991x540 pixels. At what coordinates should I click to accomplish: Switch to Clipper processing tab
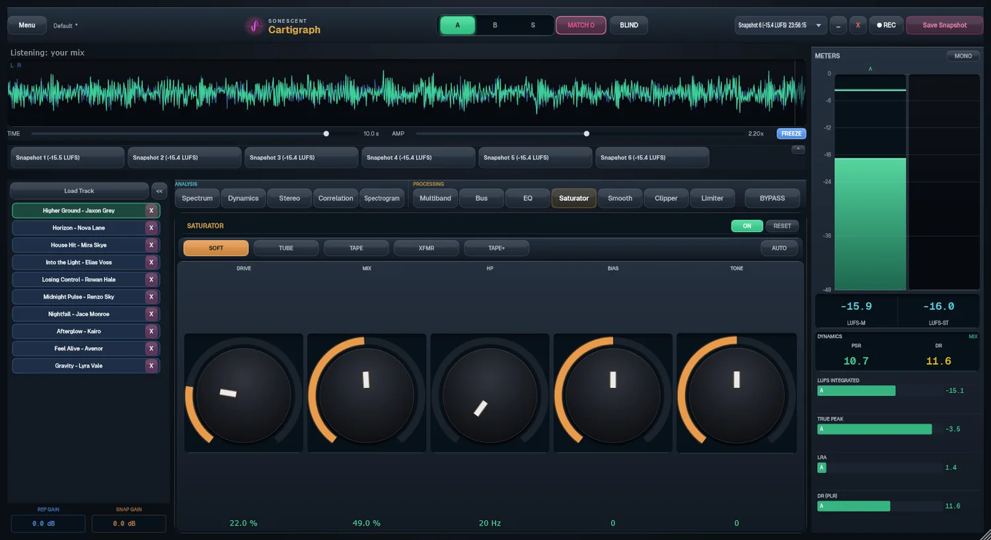point(666,198)
